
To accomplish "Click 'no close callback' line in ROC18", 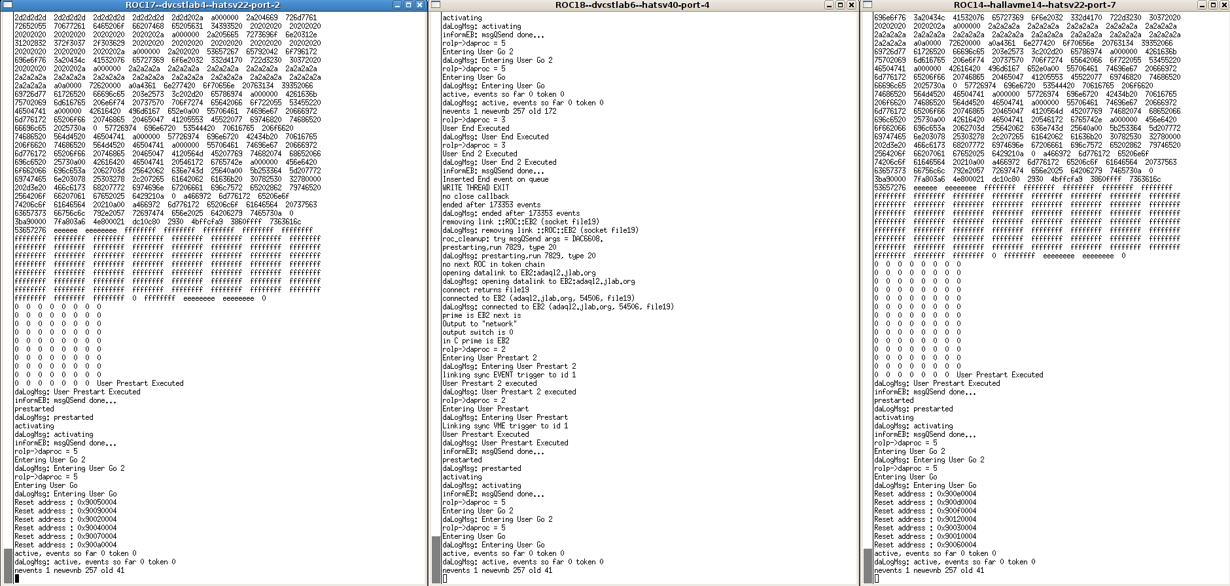I will pos(476,196).
